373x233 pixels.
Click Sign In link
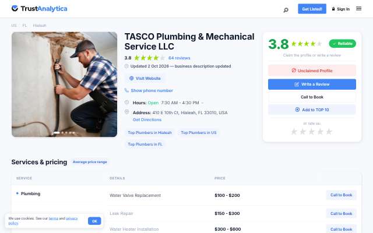[340, 9]
